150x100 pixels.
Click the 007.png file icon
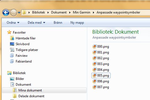point(94,87)
